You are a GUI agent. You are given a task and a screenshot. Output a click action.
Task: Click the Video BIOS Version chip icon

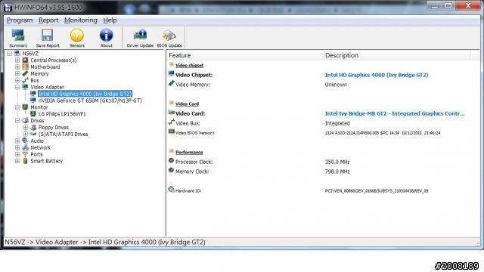pyautogui.click(x=172, y=131)
